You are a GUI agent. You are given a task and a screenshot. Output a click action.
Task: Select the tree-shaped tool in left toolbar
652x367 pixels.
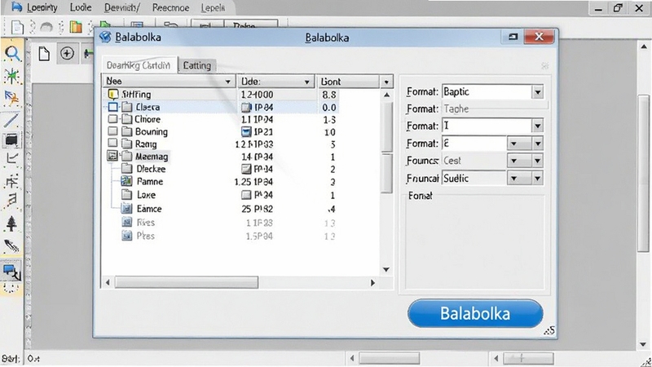point(11,223)
